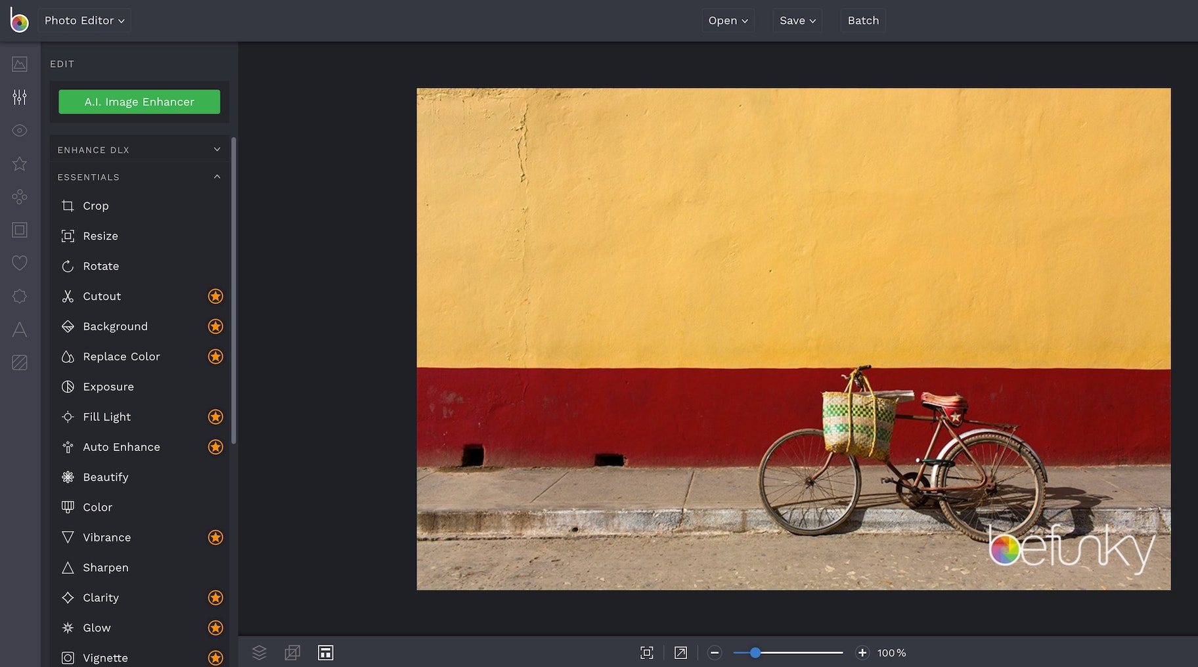Open the Frames panel icon

(x=20, y=230)
